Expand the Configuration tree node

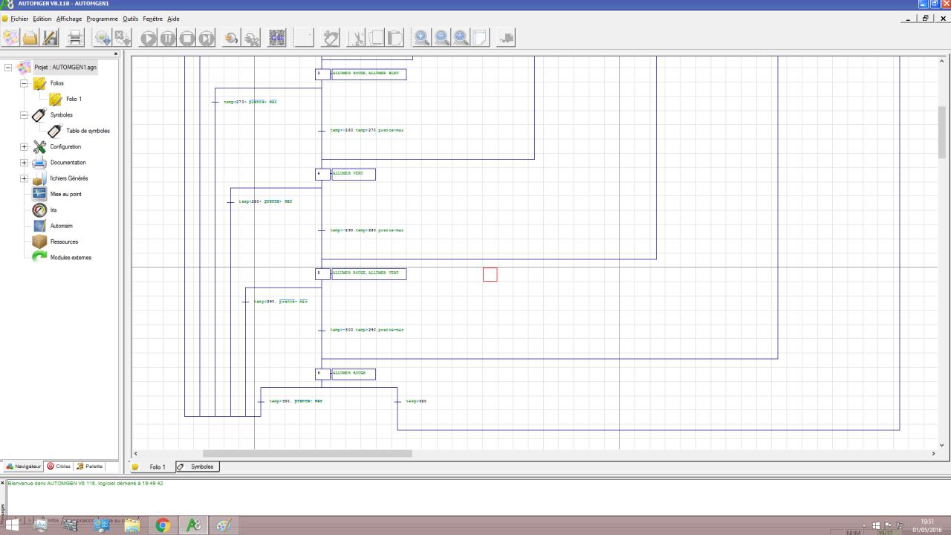pyautogui.click(x=24, y=147)
